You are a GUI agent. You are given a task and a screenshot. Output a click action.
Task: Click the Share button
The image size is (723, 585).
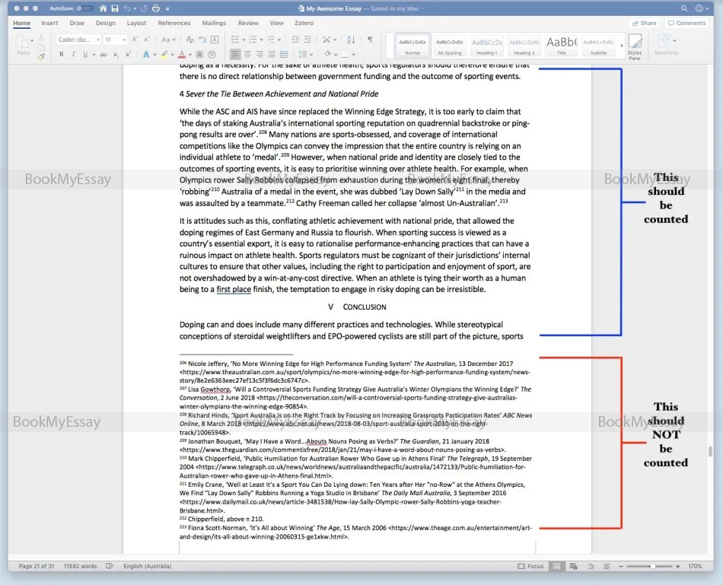[644, 23]
